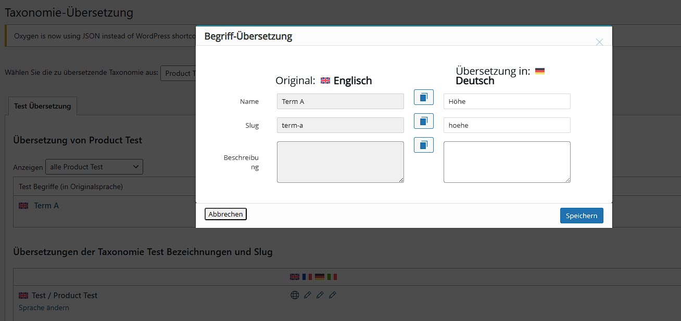Copy original Beschreibung to the translation

pyautogui.click(x=423, y=145)
